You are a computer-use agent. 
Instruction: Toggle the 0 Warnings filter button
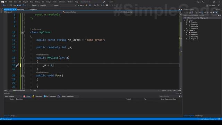click(37, 96)
